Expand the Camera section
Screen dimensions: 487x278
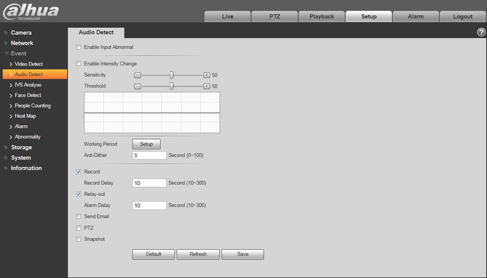pyautogui.click(x=21, y=32)
